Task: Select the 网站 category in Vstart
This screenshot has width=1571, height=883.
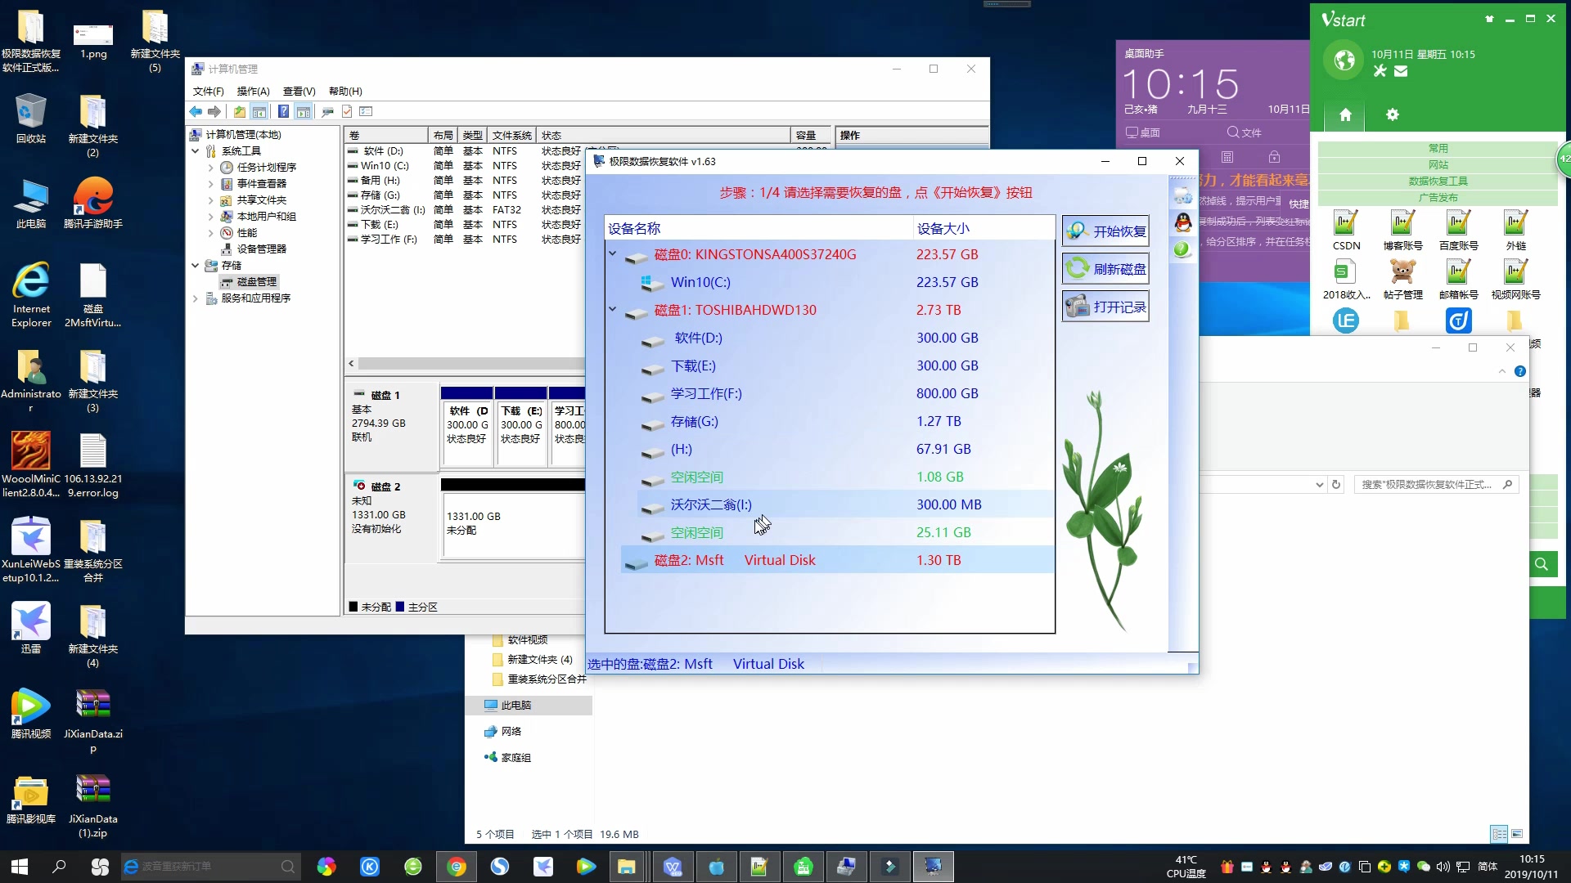Action: tap(1438, 164)
